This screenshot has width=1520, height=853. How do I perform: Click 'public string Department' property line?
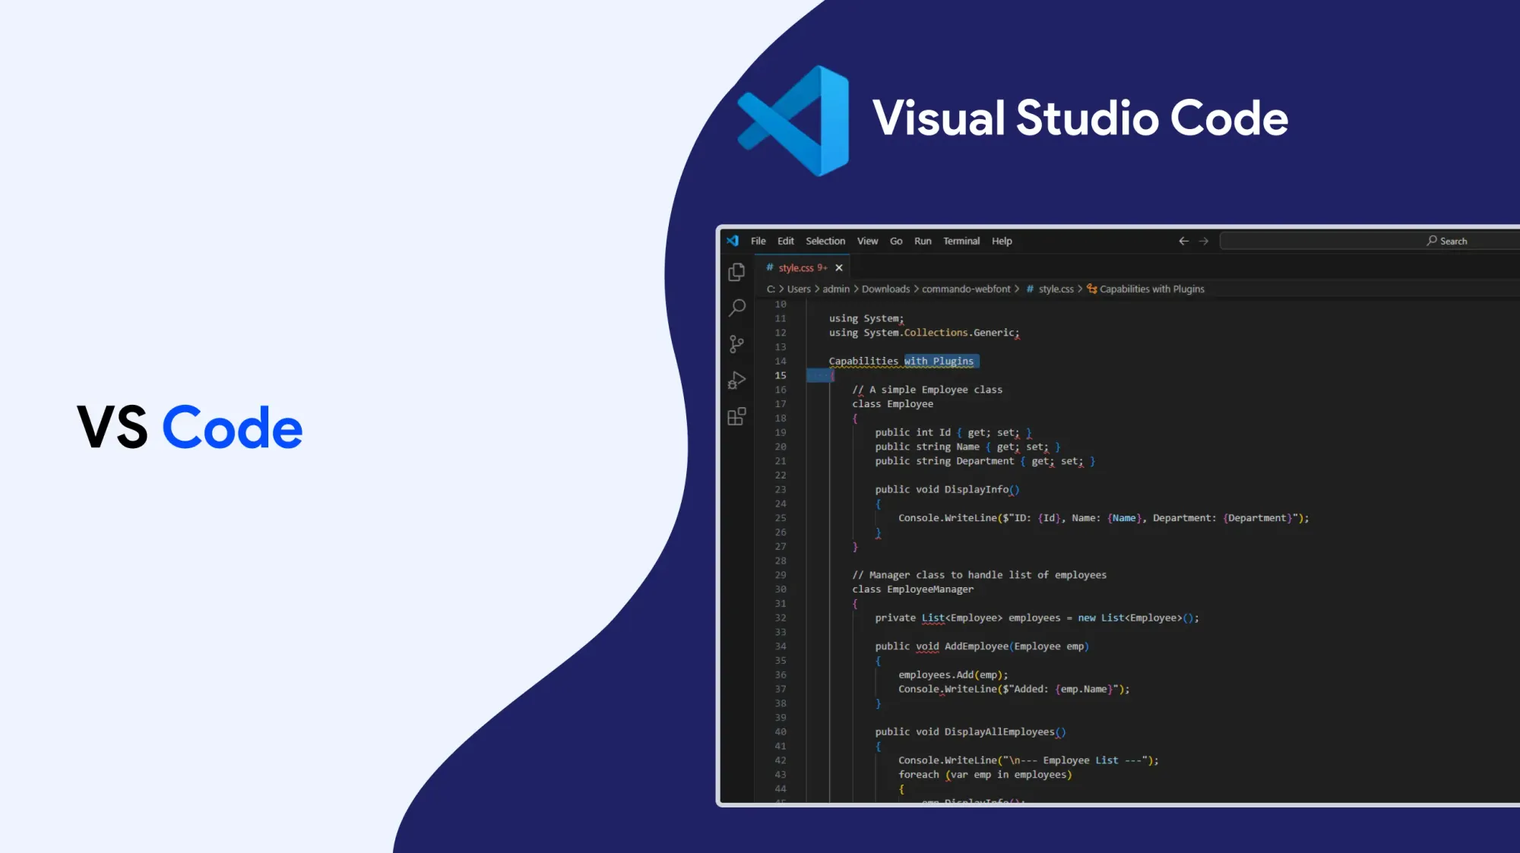pyautogui.click(x=985, y=461)
